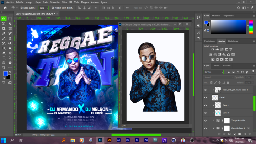This screenshot has height=144, width=256.
Task: Hide Capa 11 layer visibility
Action: tap(206, 105)
